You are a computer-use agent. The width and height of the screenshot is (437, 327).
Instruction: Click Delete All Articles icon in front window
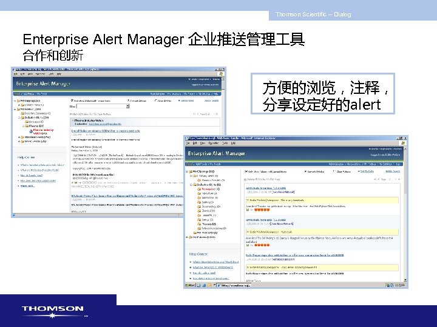[245, 180]
